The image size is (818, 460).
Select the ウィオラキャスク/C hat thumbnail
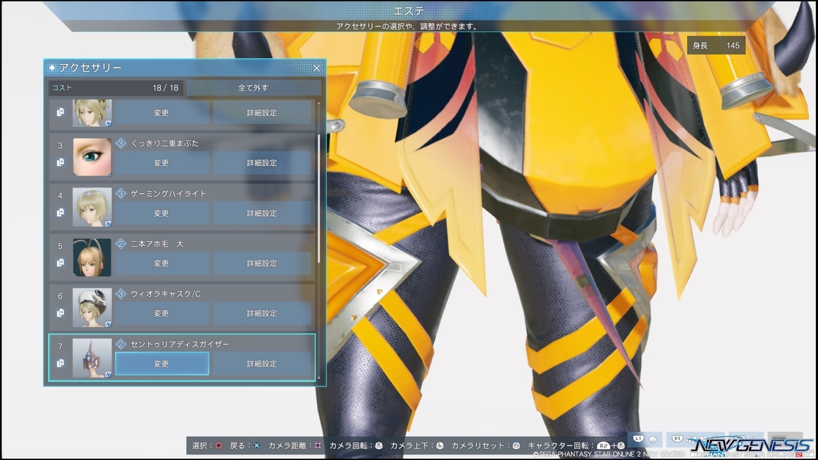pyautogui.click(x=92, y=308)
